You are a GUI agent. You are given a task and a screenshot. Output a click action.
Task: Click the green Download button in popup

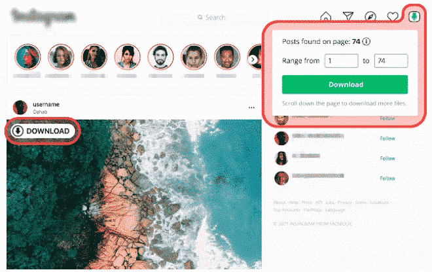[x=345, y=84]
